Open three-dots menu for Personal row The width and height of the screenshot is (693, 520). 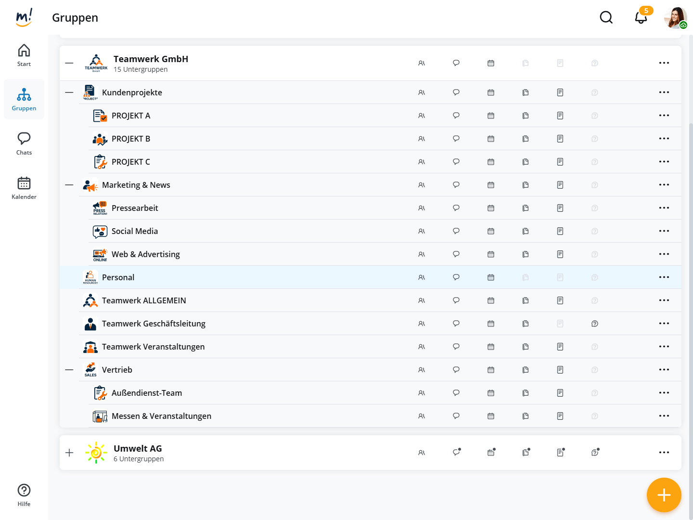[x=664, y=277]
